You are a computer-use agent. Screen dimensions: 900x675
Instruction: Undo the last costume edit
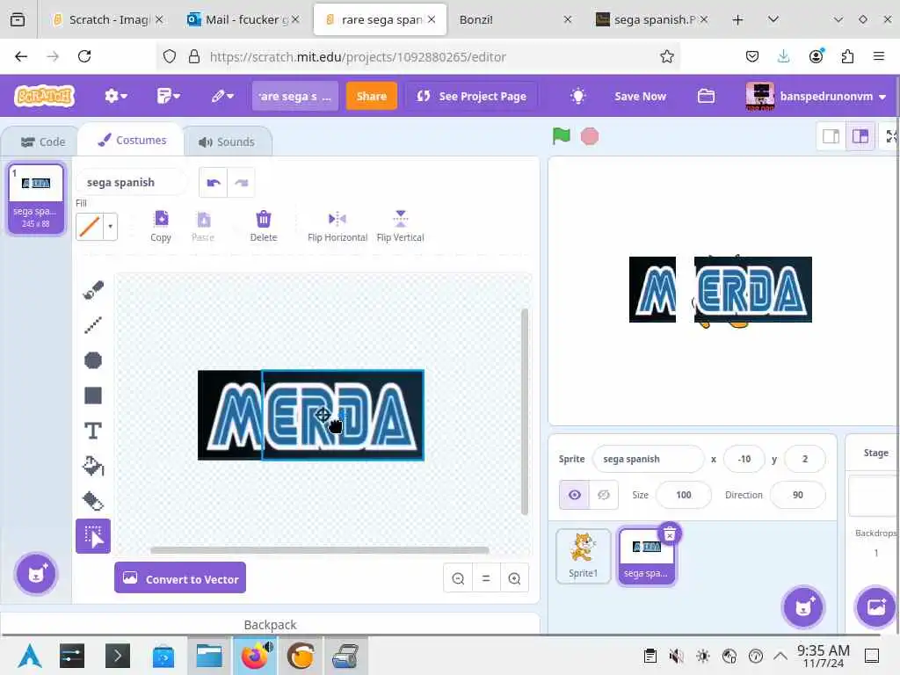pyautogui.click(x=214, y=183)
